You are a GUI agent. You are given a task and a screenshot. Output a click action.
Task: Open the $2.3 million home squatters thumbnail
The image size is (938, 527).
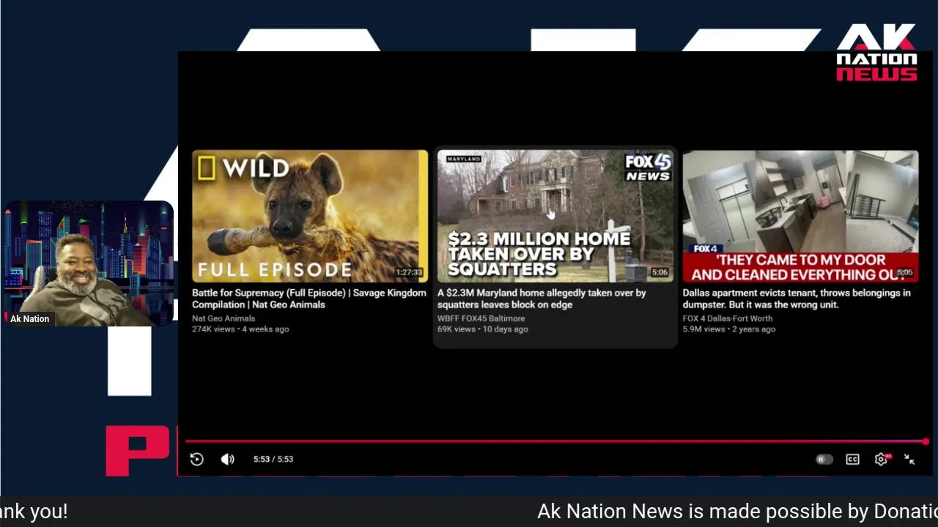(555, 216)
